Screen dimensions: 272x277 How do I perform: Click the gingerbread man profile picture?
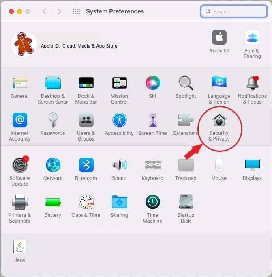click(24, 44)
